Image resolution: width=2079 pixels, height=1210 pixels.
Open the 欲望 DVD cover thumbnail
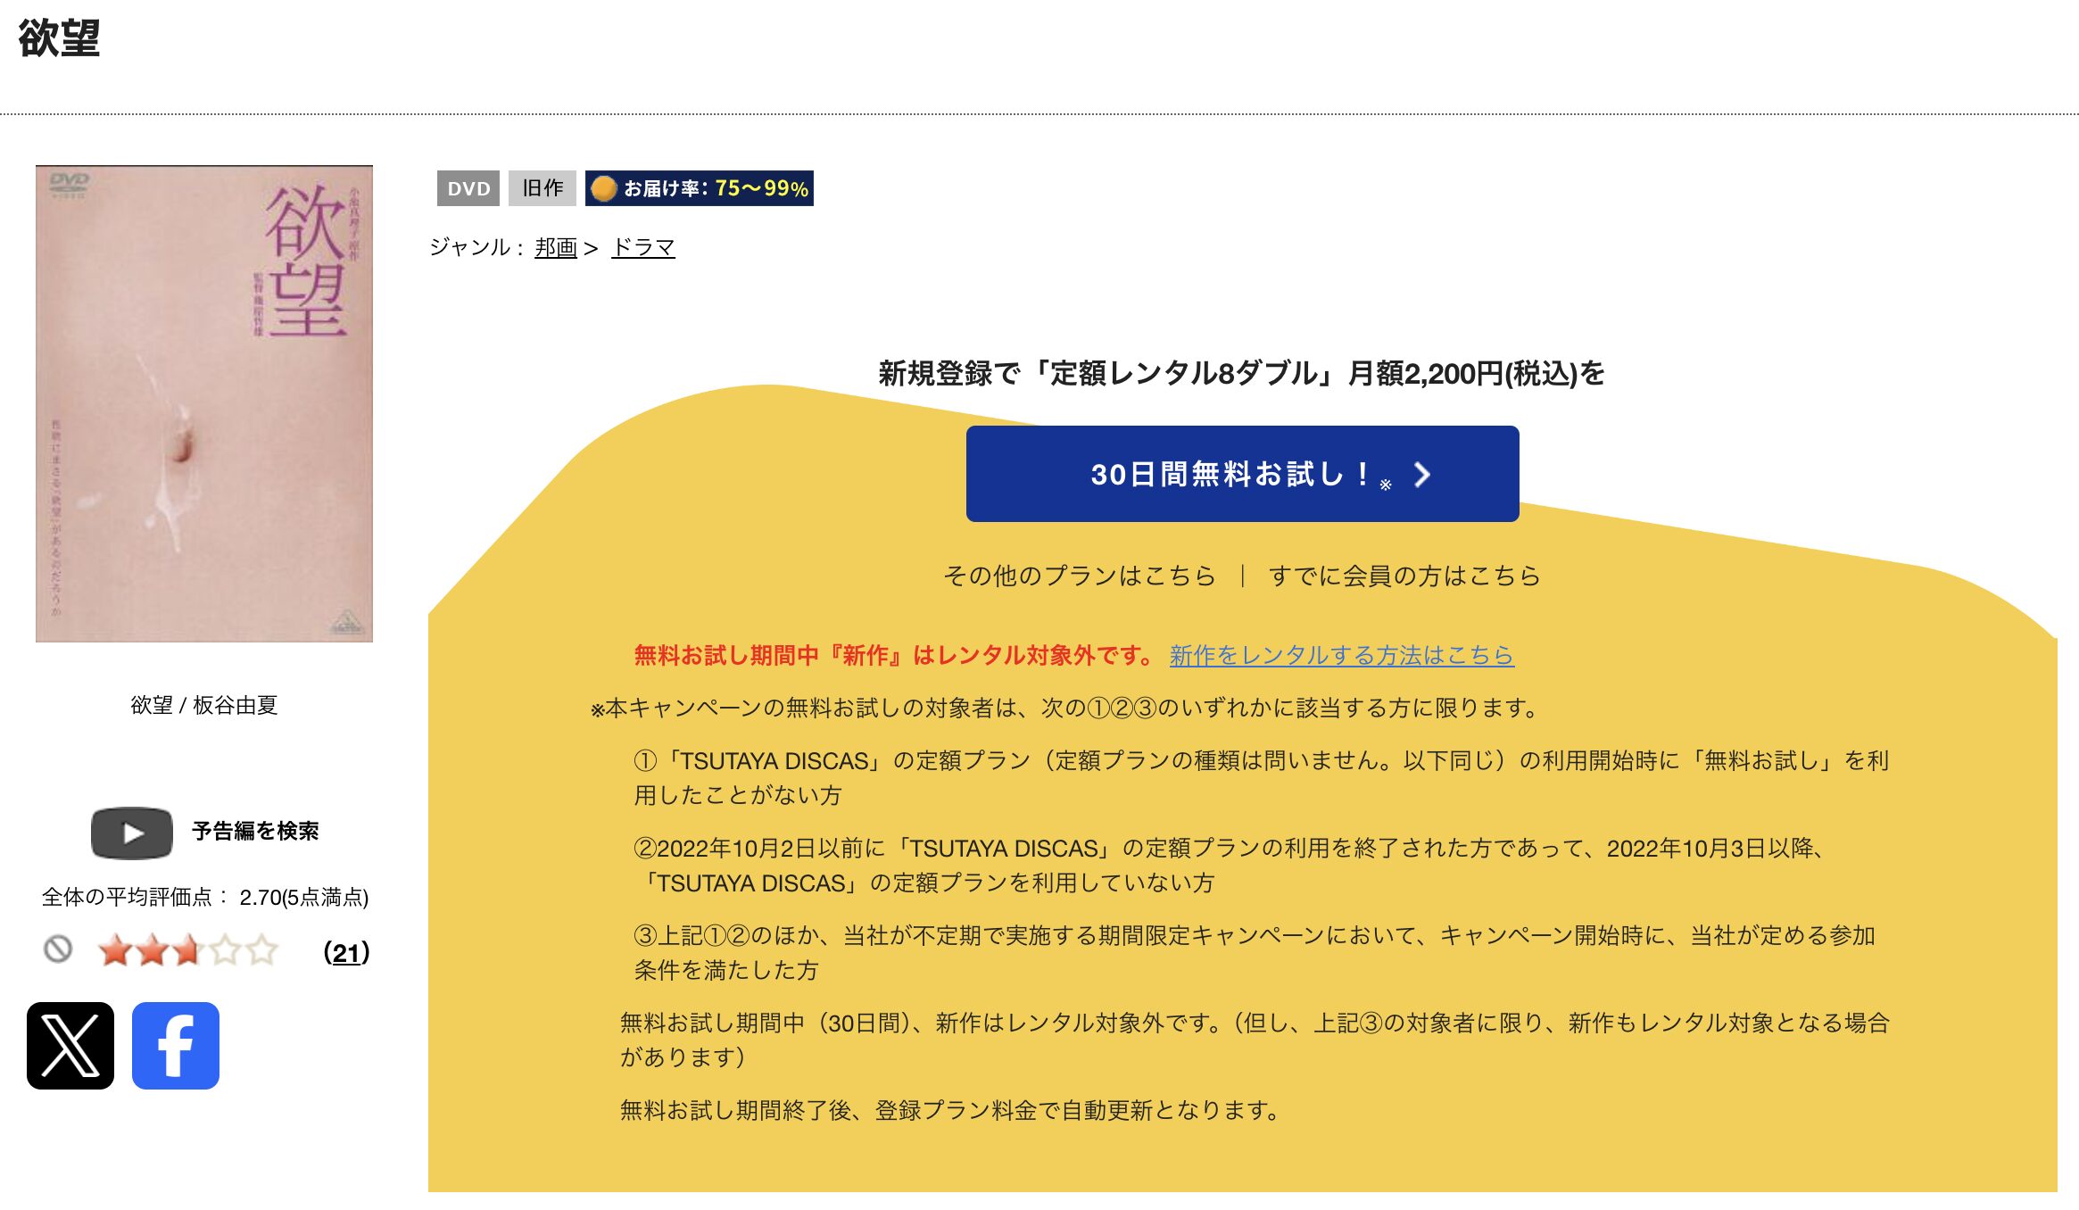[204, 403]
